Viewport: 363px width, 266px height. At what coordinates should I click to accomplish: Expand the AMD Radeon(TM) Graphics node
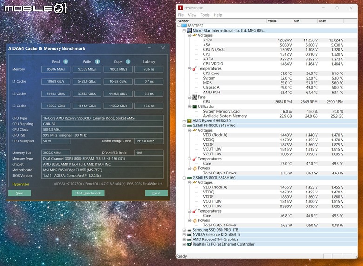[184, 239]
